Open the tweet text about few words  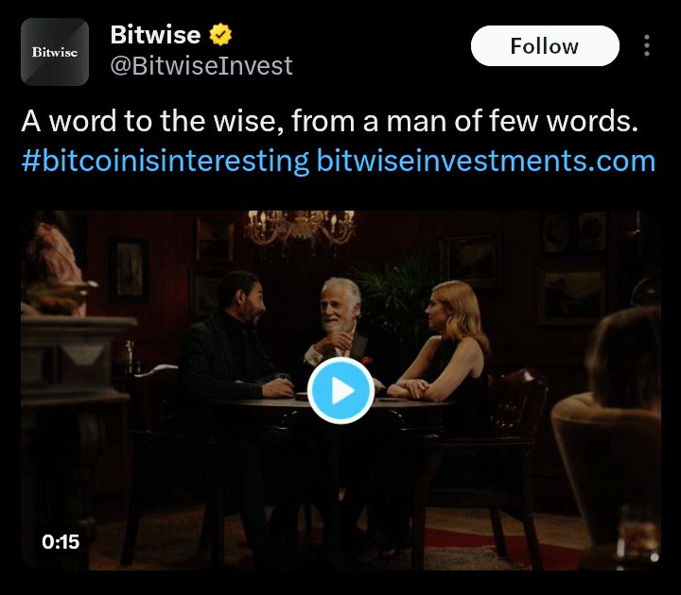coord(330,121)
